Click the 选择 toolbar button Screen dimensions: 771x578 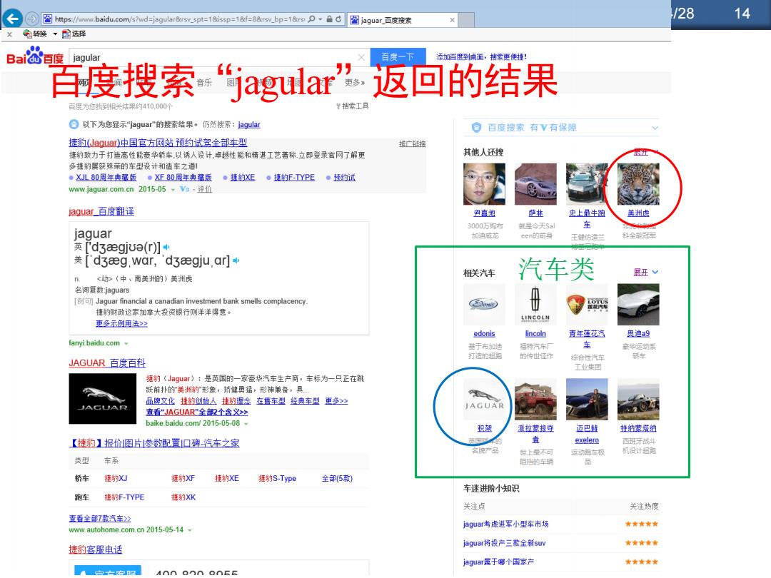(74, 34)
